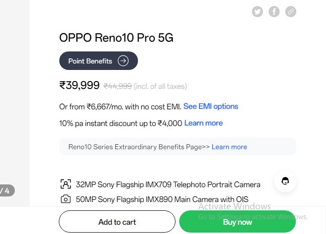
Task: Open customer support headset chat
Action: click(x=285, y=181)
